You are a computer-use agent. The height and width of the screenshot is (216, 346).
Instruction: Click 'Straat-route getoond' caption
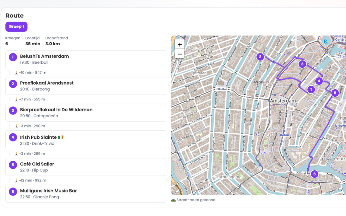point(196,200)
